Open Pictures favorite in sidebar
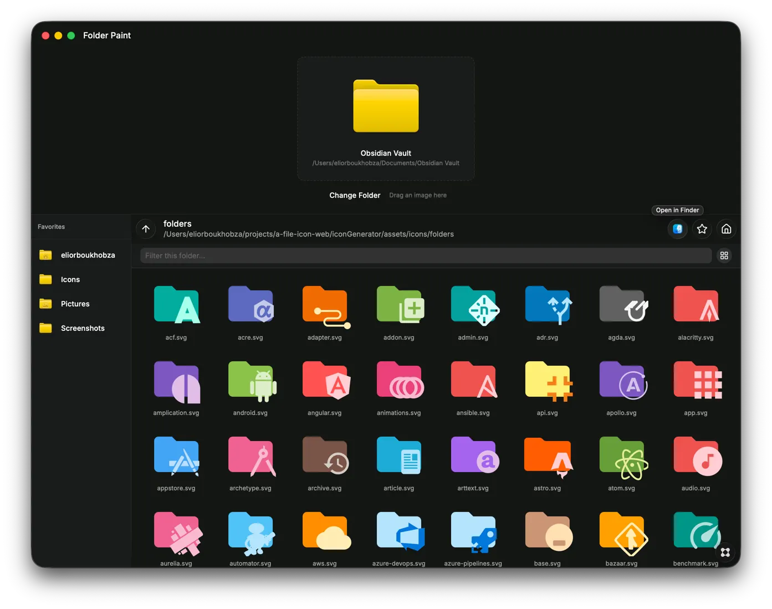Image resolution: width=772 pixels, height=609 pixels. coord(81,304)
